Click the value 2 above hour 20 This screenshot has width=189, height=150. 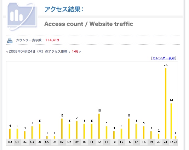click(159, 131)
